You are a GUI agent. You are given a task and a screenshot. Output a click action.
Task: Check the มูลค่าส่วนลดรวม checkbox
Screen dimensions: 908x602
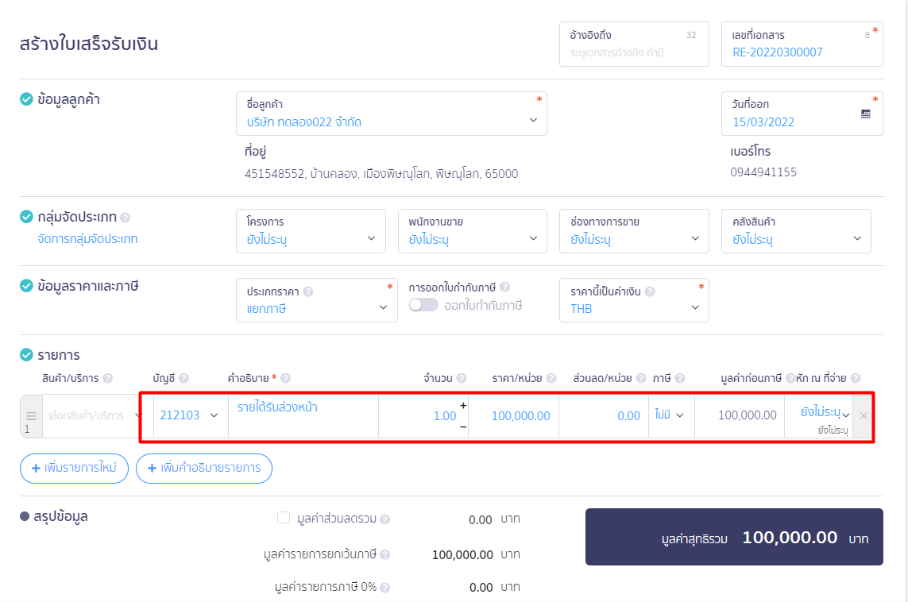(283, 518)
